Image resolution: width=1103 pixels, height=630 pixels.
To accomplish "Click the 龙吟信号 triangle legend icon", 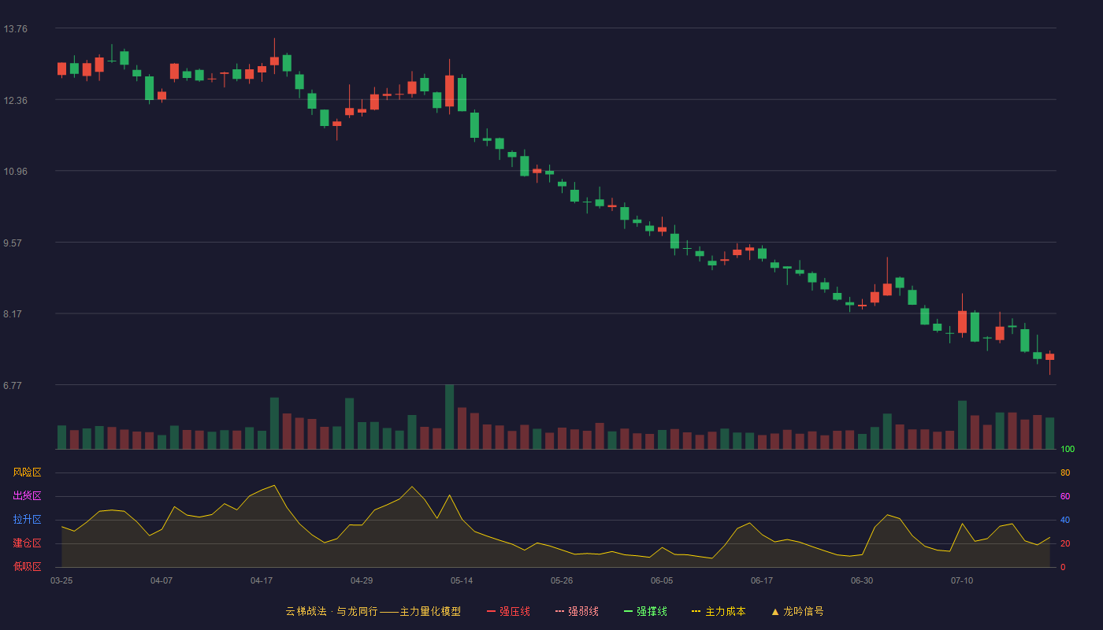I will pyautogui.click(x=775, y=611).
